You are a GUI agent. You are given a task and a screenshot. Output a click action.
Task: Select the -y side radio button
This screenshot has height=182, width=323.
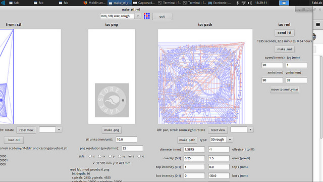(120, 156)
